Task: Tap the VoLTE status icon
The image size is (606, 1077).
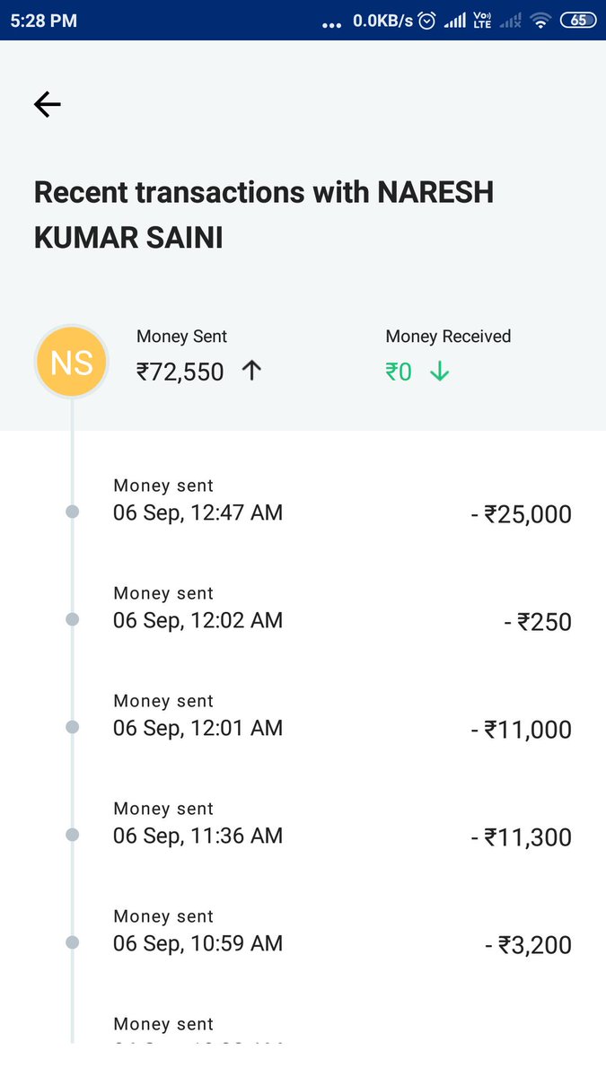Action: pyautogui.click(x=482, y=21)
